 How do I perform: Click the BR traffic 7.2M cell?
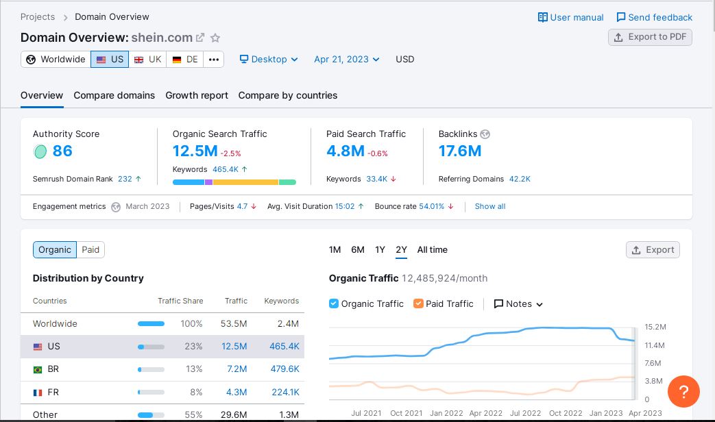tap(237, 369)
